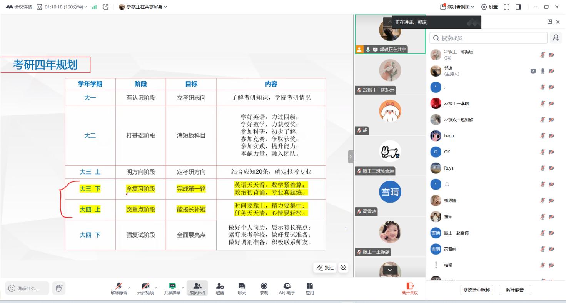Expand the audio options arrow
This screenshot has height=303, width=566.
tap(129, 288)
